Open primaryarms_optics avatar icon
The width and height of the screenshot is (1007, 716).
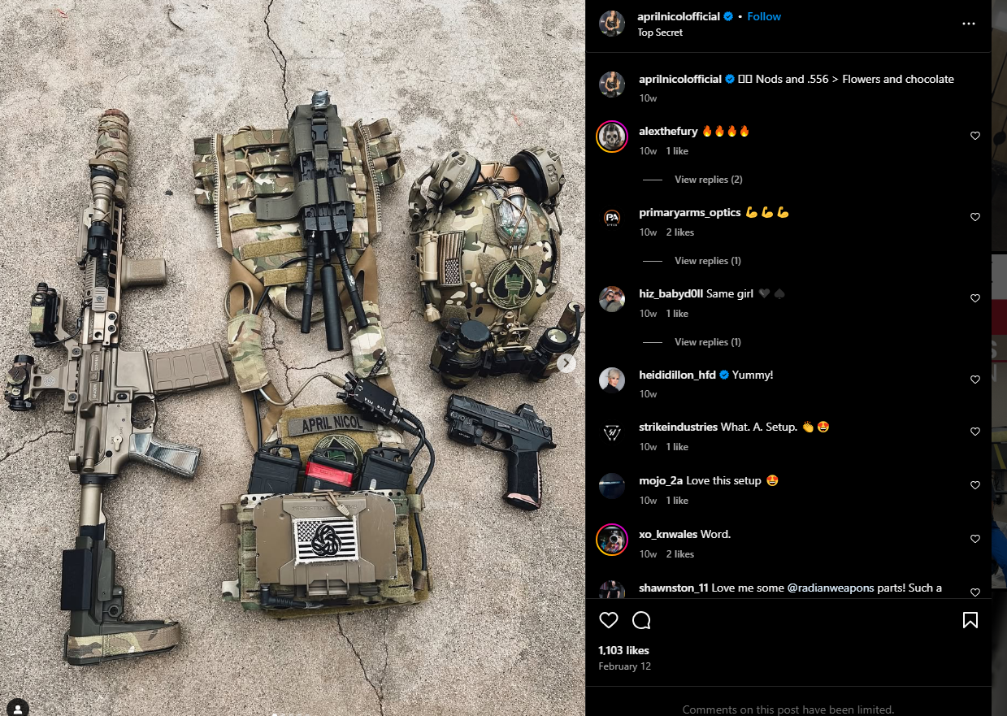(612, 218)
